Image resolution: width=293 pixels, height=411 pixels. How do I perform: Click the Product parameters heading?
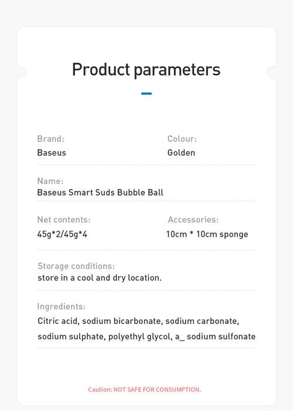[x=146, y=70]
